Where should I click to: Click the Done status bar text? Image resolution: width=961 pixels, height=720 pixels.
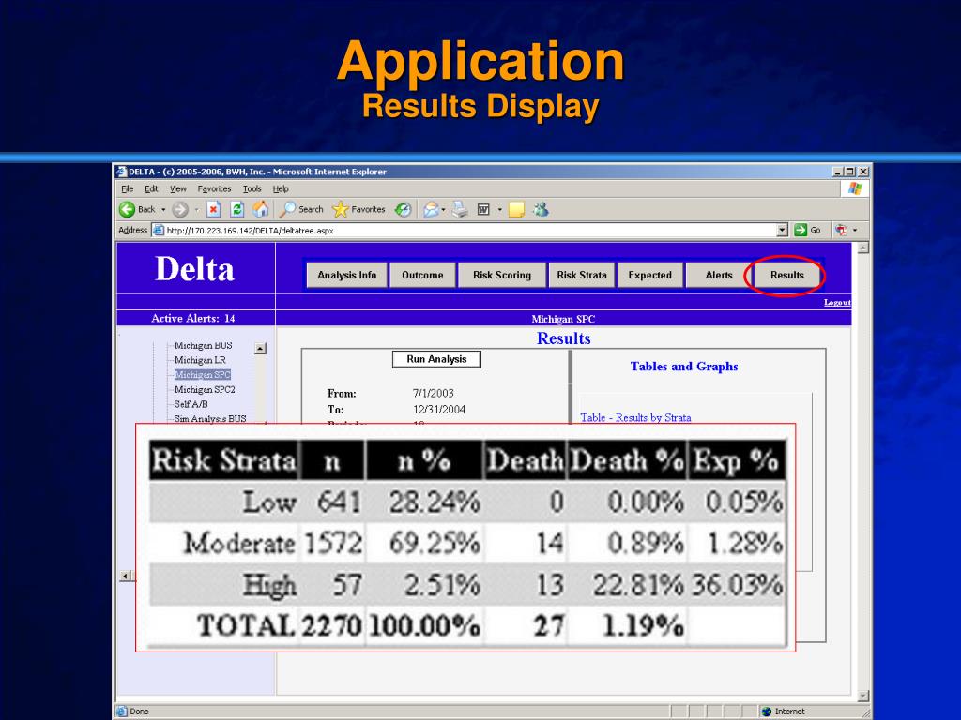tap(139, 712)
